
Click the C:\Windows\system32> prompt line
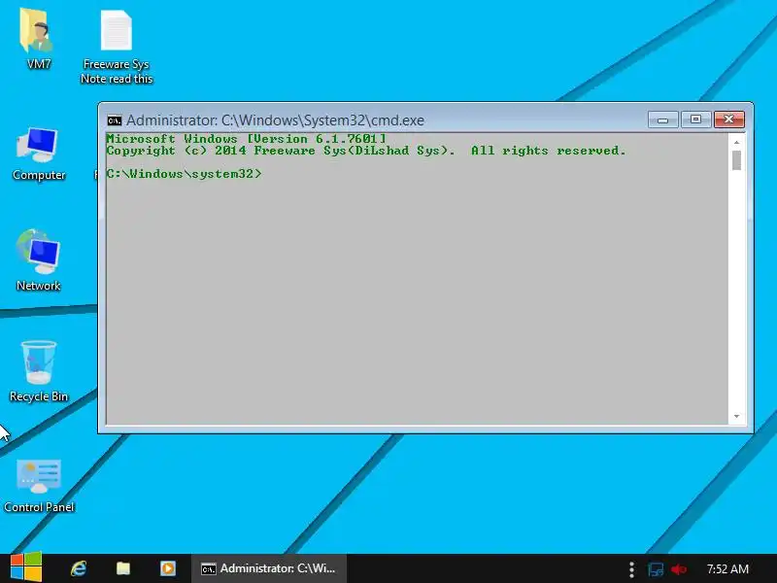pyautogui.click(x=184, y=174)
